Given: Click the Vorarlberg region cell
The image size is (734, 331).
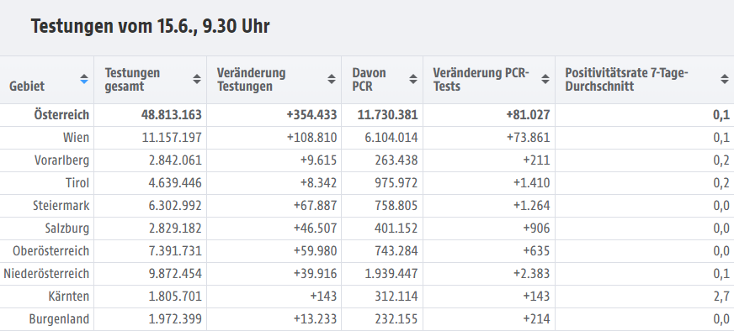Looking at the screenshot, I should 61,160.
